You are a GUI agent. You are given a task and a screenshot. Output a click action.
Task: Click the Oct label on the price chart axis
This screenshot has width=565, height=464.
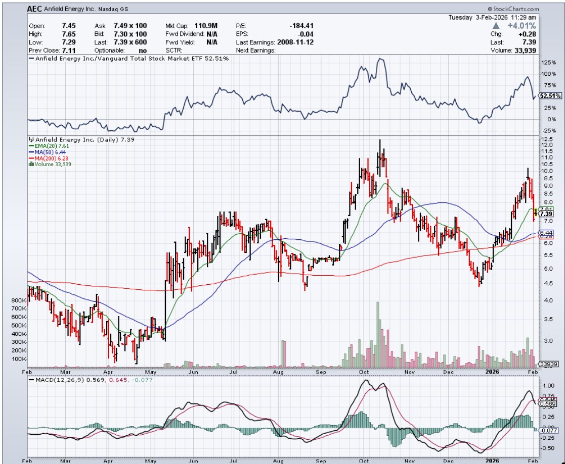[x=364, y=372]
